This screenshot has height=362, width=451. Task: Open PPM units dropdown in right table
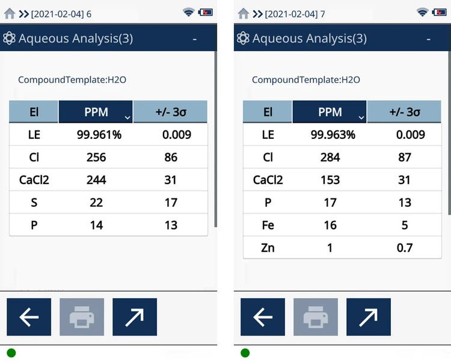tap(360, 117)
